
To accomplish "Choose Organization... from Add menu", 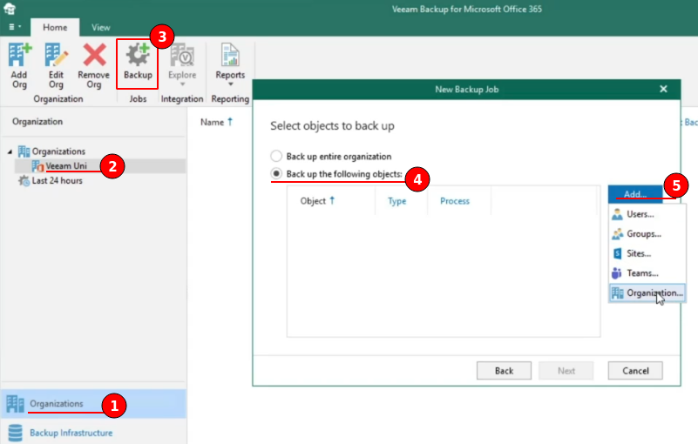I will (x=647, y=293).
